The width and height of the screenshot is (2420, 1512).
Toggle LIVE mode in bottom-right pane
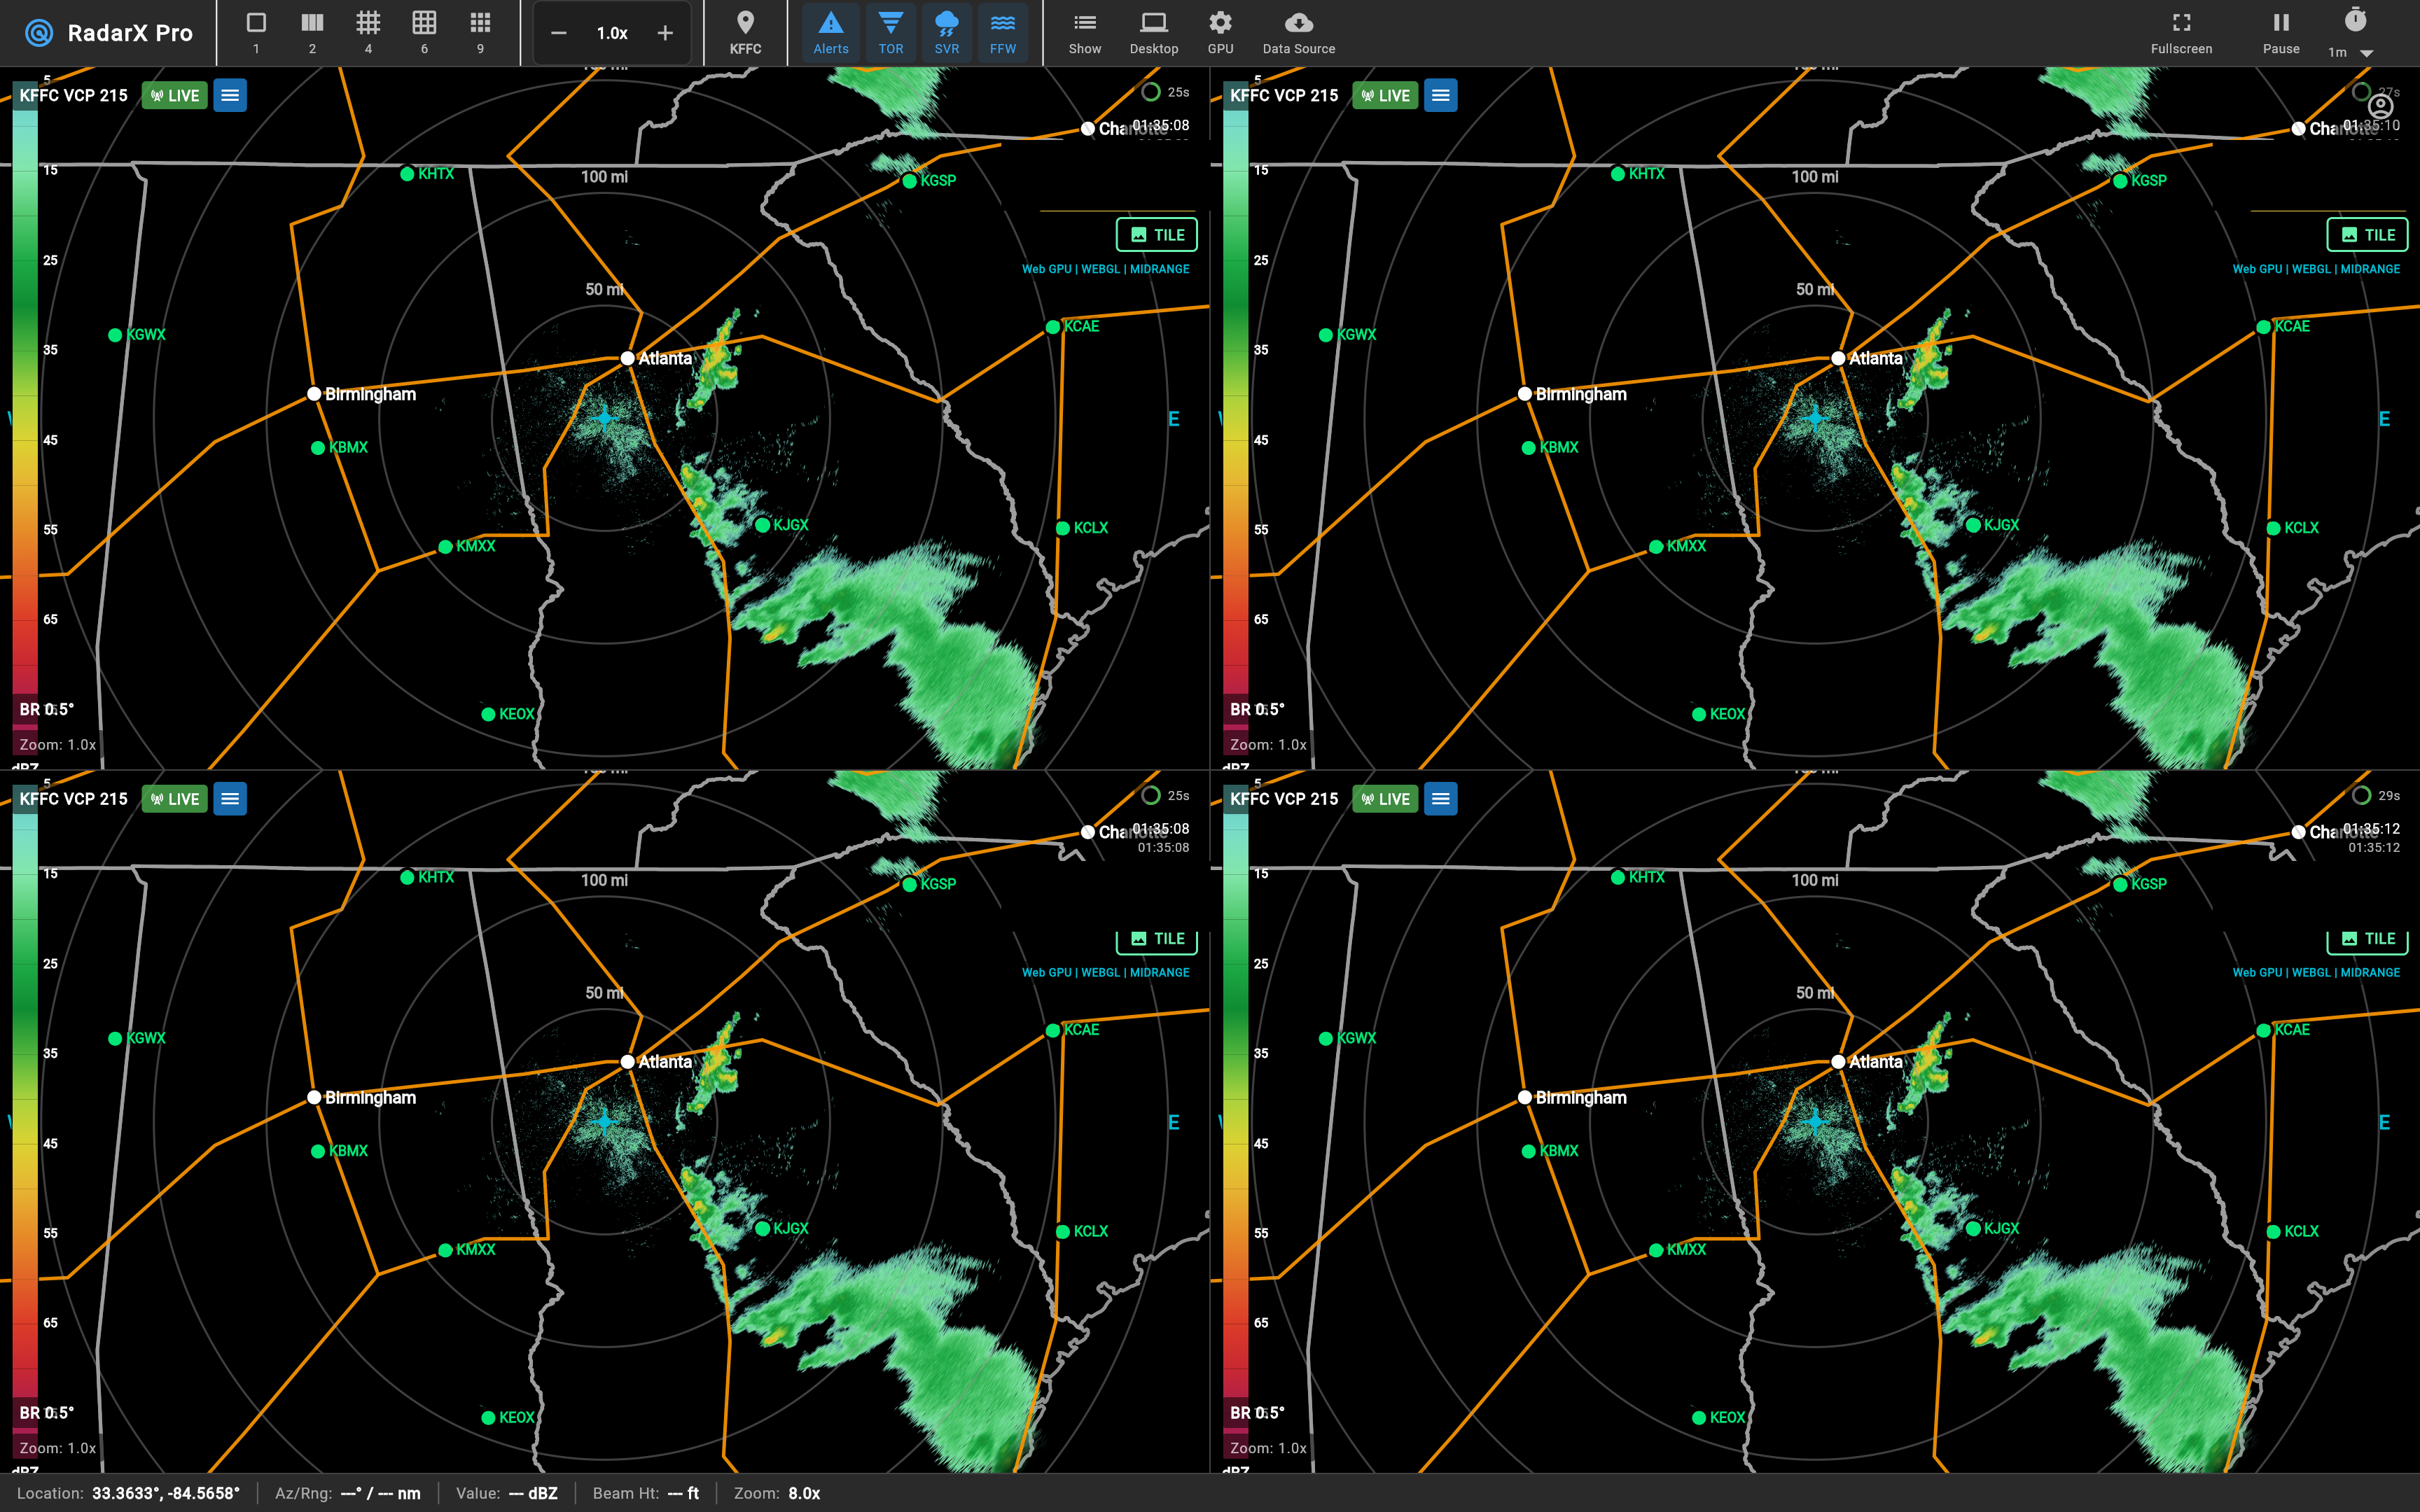coord(1385,798)
